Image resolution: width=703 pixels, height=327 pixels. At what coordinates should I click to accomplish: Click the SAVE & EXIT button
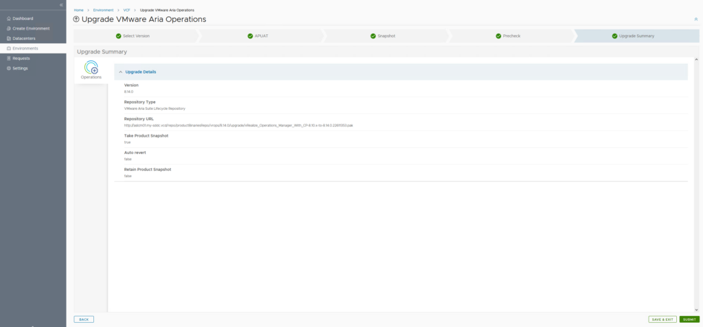click(662, 319)
